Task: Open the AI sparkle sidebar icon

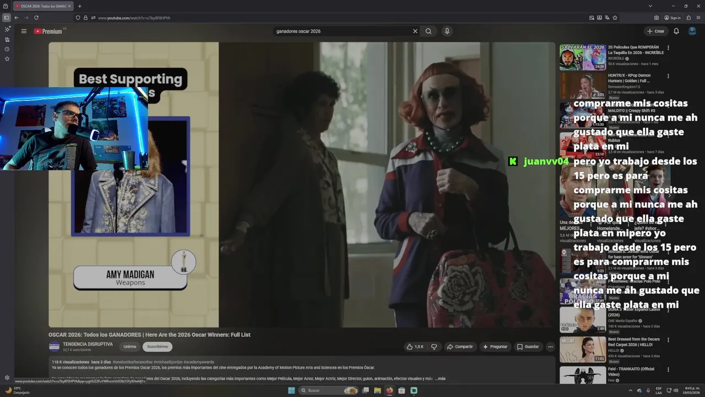Action: tap(7, 29)
